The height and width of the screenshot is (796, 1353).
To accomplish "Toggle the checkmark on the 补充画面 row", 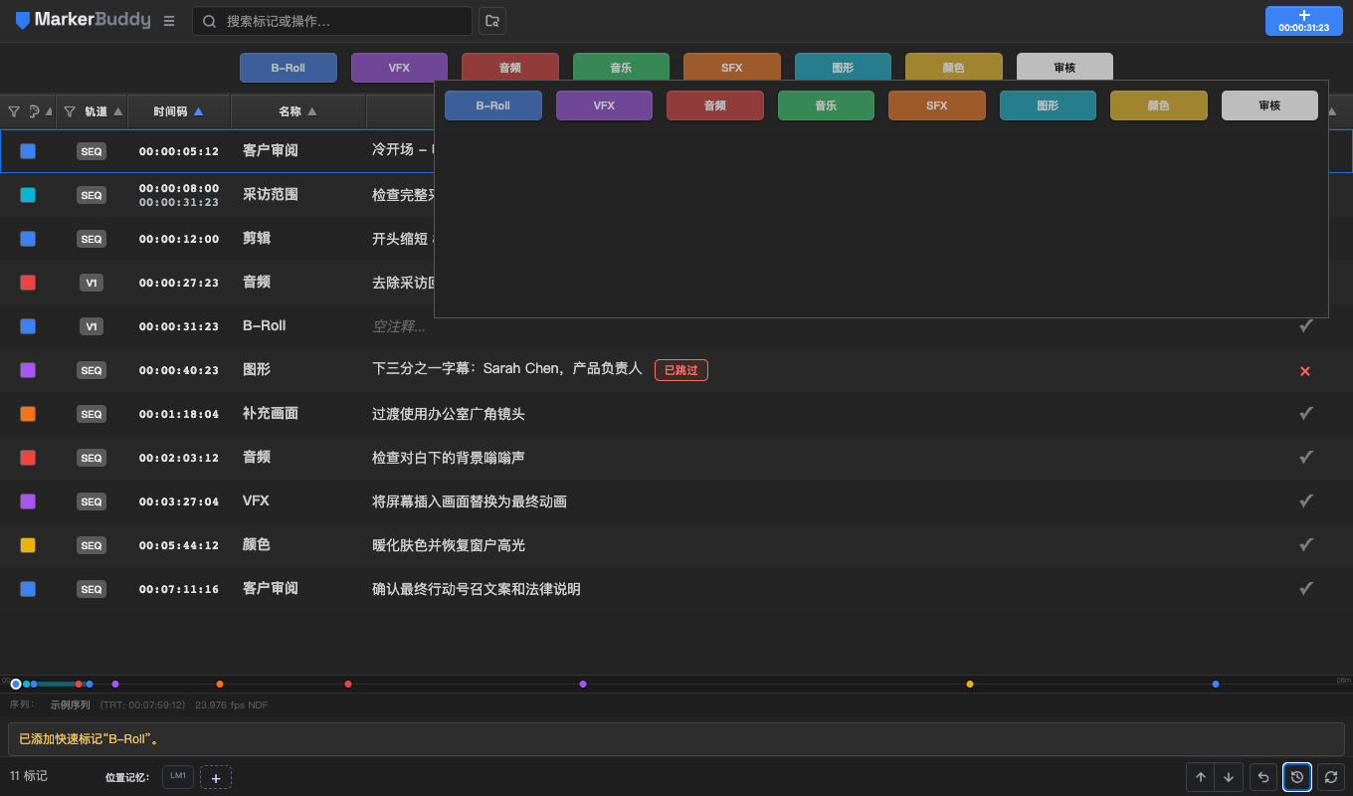I will click(1306, 413).
